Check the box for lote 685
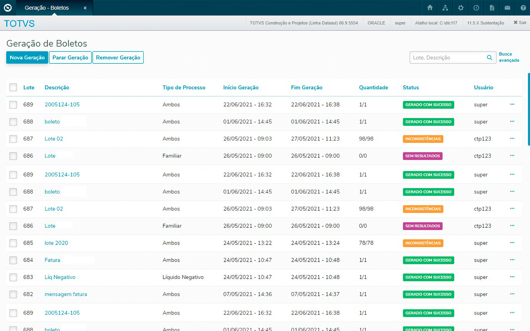The width and height of the screenshot is (530, 331). tap(13, 243)
